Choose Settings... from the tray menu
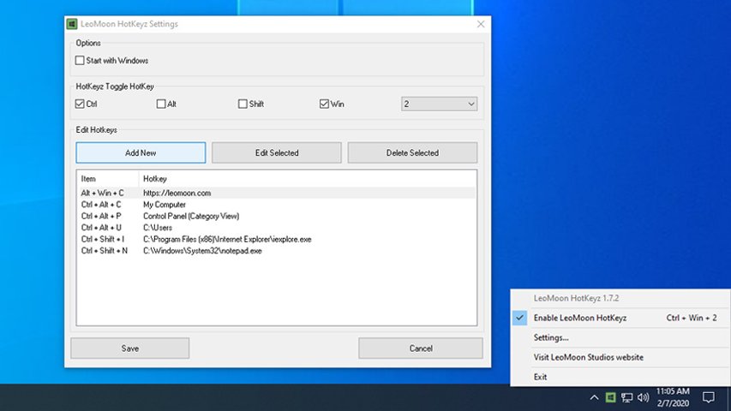 tap(551, 337)
